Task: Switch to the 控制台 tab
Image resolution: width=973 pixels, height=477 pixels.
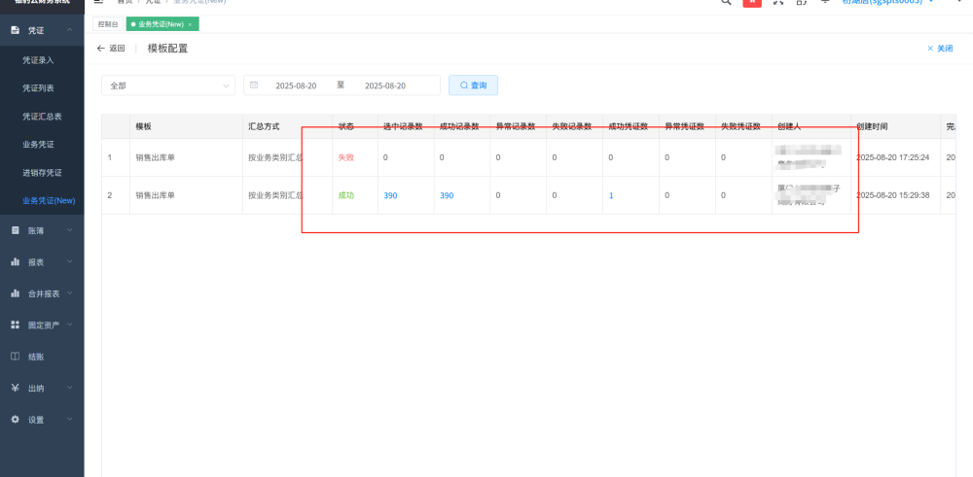Action: tap(108, 24)
